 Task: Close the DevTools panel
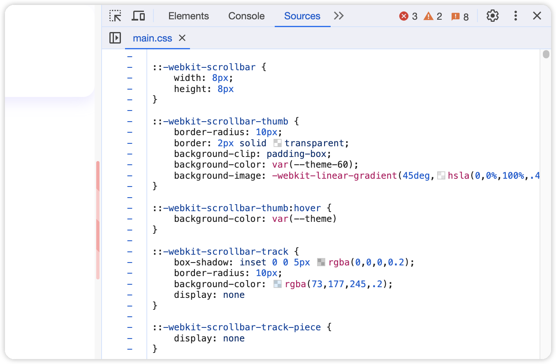point(537,16)
